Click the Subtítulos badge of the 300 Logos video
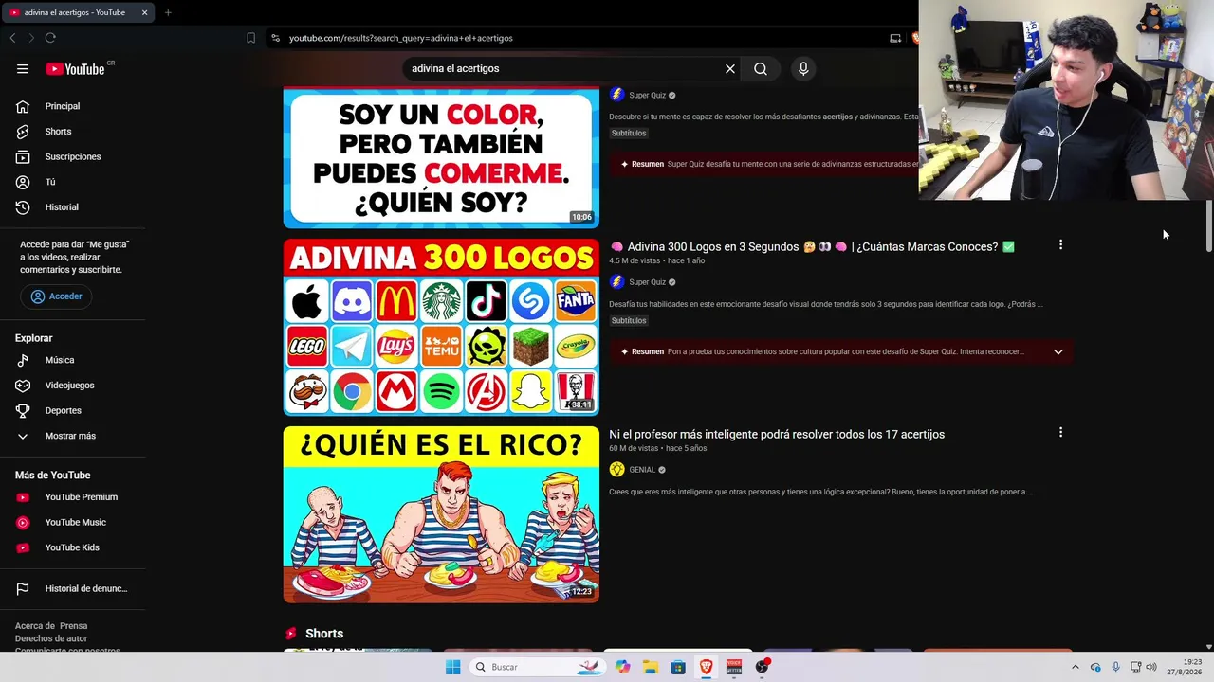1214x682 pixels. pos(629,321)
